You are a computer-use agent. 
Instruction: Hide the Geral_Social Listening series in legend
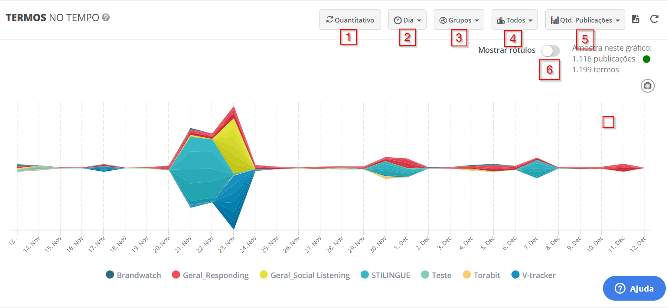point(305,275)
